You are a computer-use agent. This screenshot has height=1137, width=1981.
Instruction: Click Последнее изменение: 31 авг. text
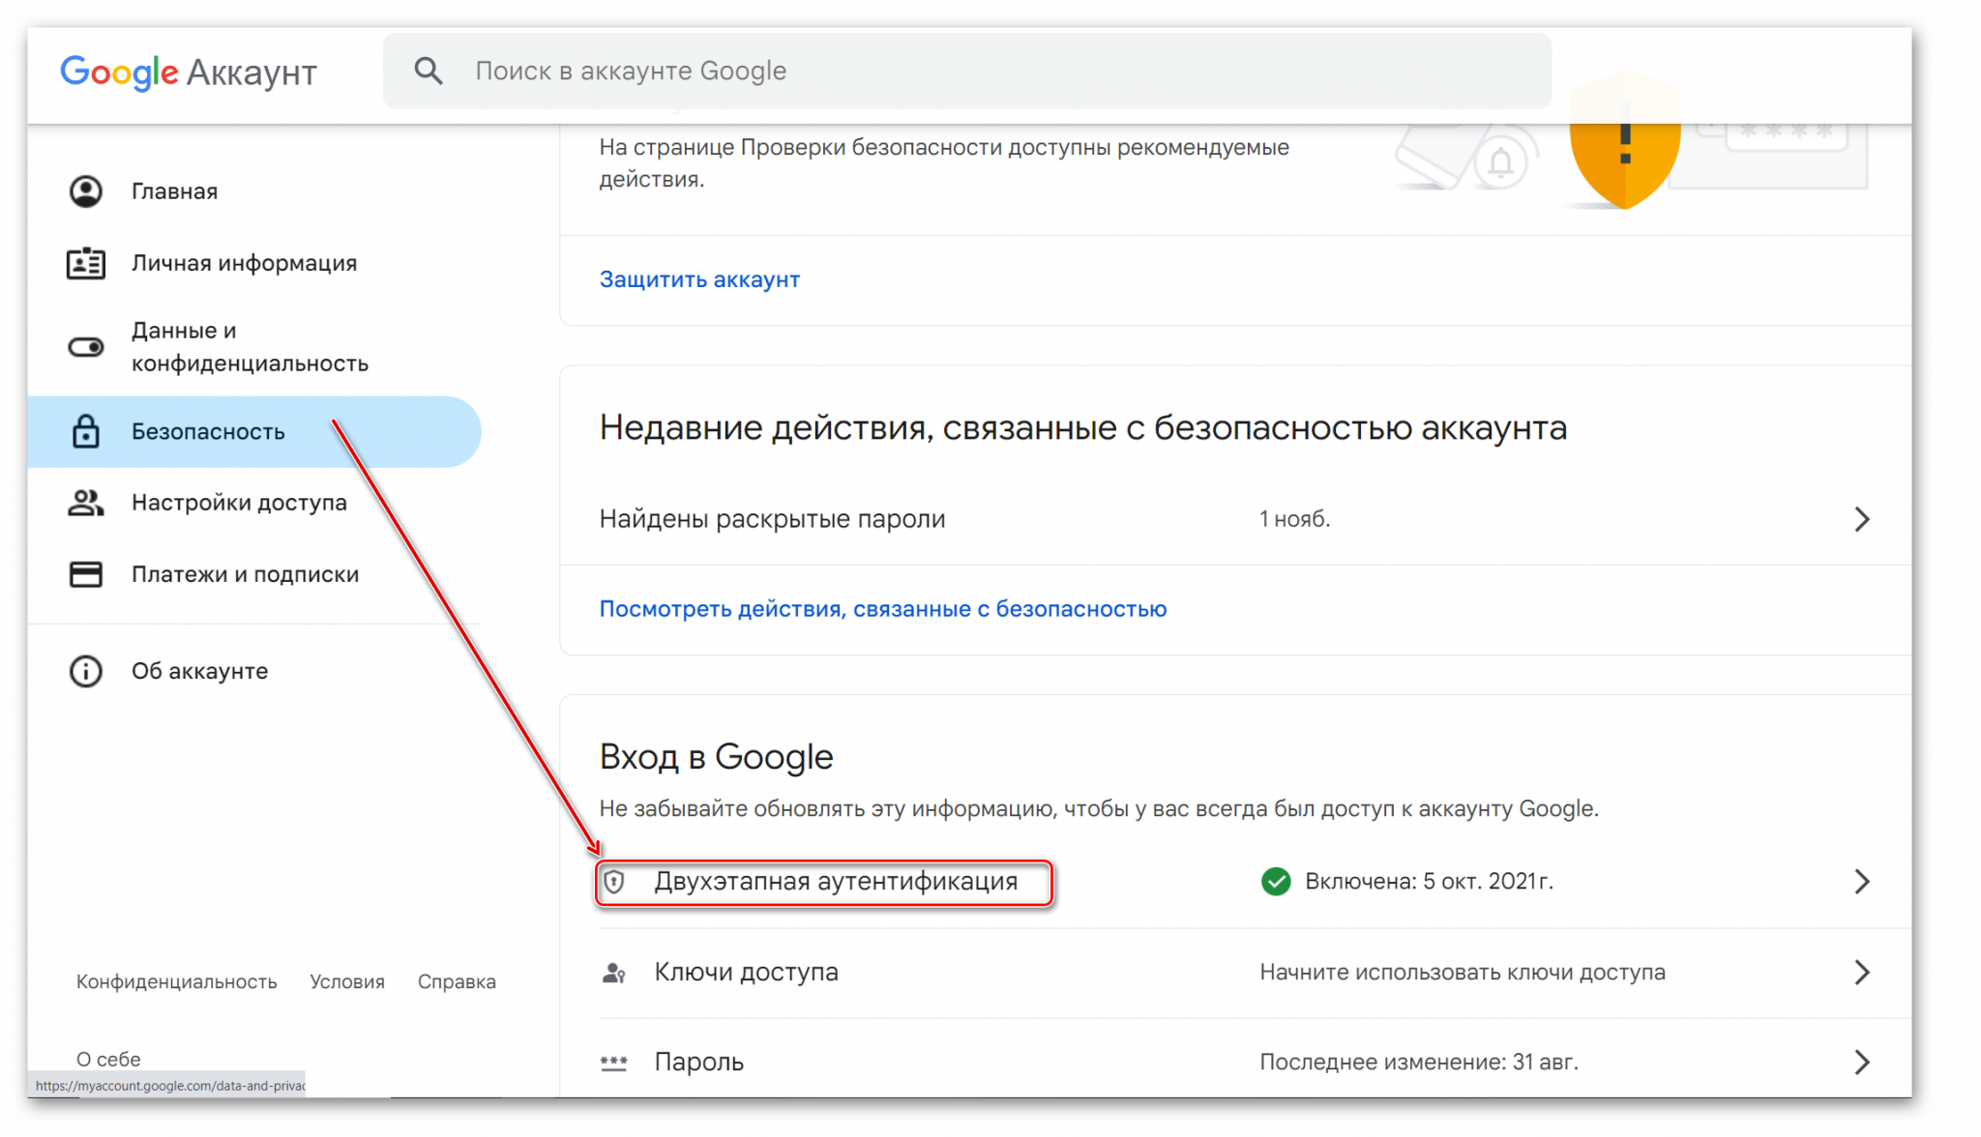click(1419, 1063)
